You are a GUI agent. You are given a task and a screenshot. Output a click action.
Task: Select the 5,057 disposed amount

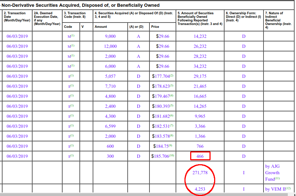tap(110, 76)
